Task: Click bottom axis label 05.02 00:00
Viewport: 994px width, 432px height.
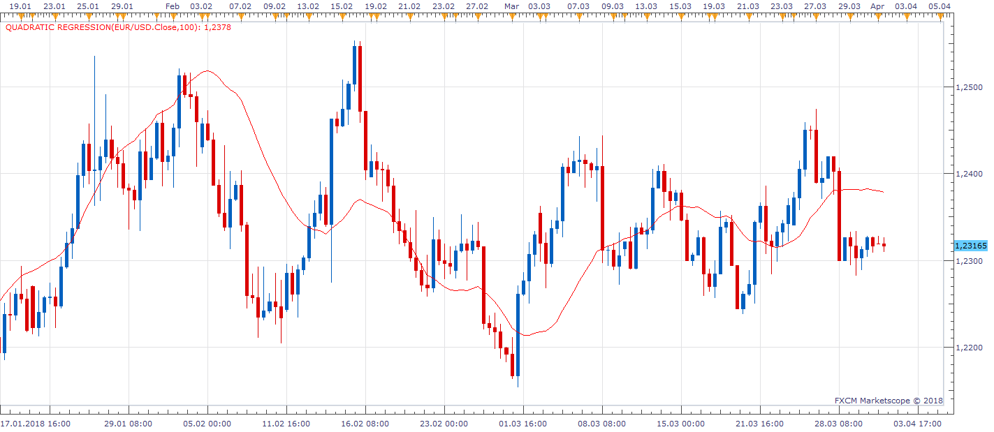Action: [207, 424]
